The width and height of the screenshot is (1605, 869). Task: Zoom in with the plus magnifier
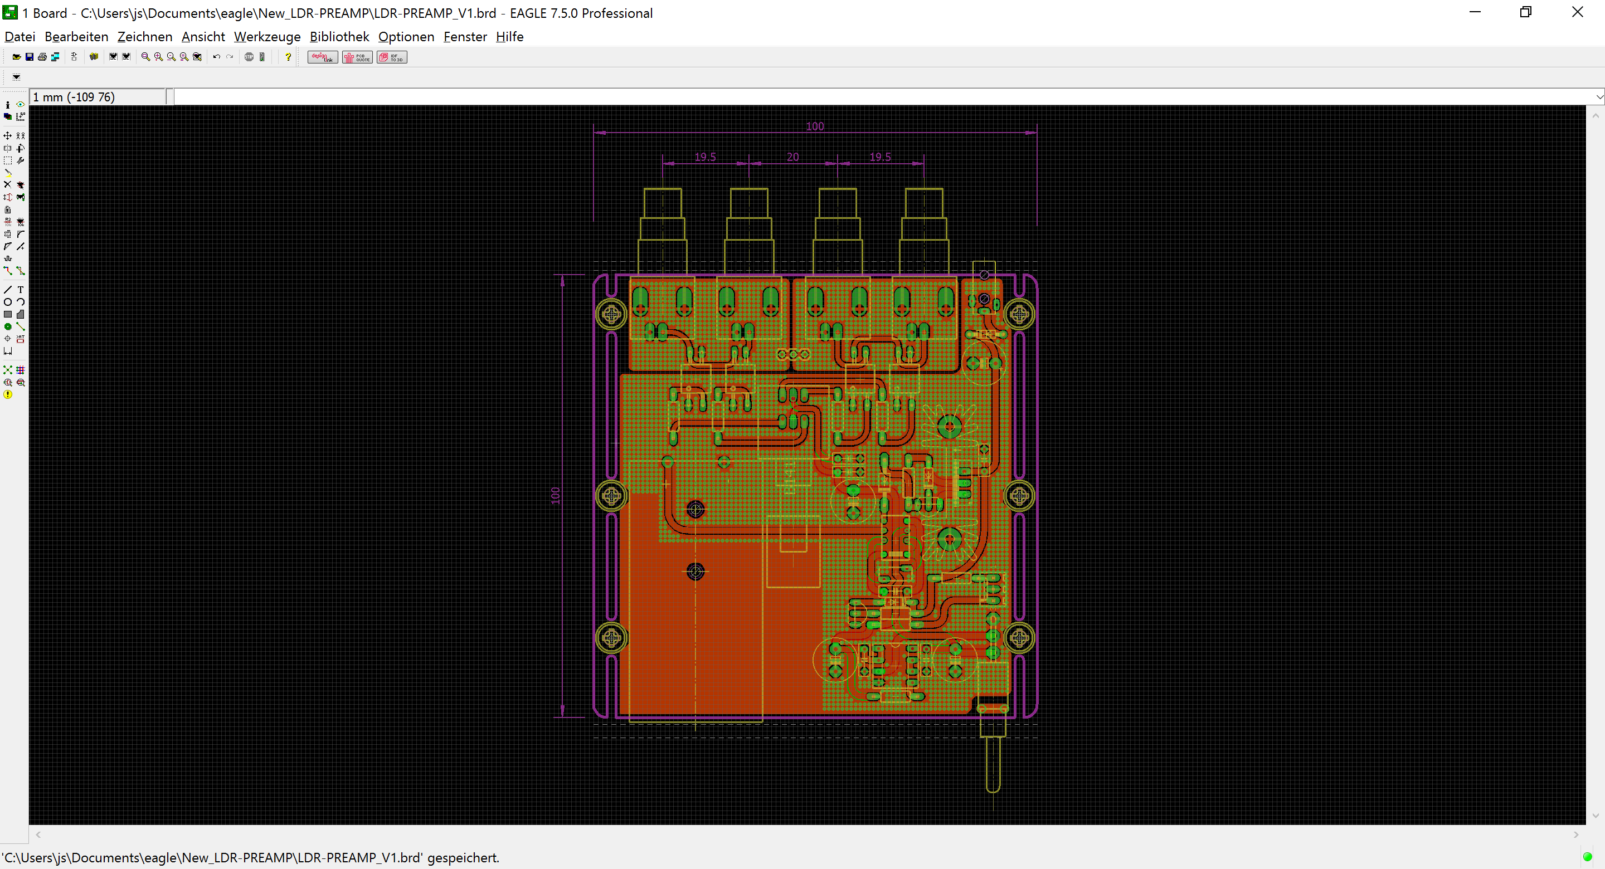(158, 57)
